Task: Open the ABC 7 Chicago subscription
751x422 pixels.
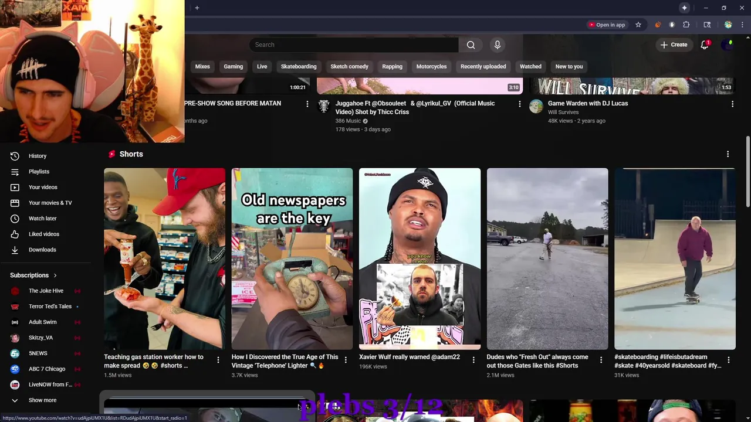Action: (x=47, y=369)
